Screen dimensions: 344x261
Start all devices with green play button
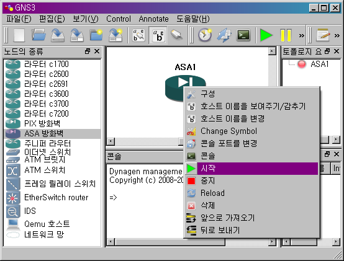coord(266,35)
